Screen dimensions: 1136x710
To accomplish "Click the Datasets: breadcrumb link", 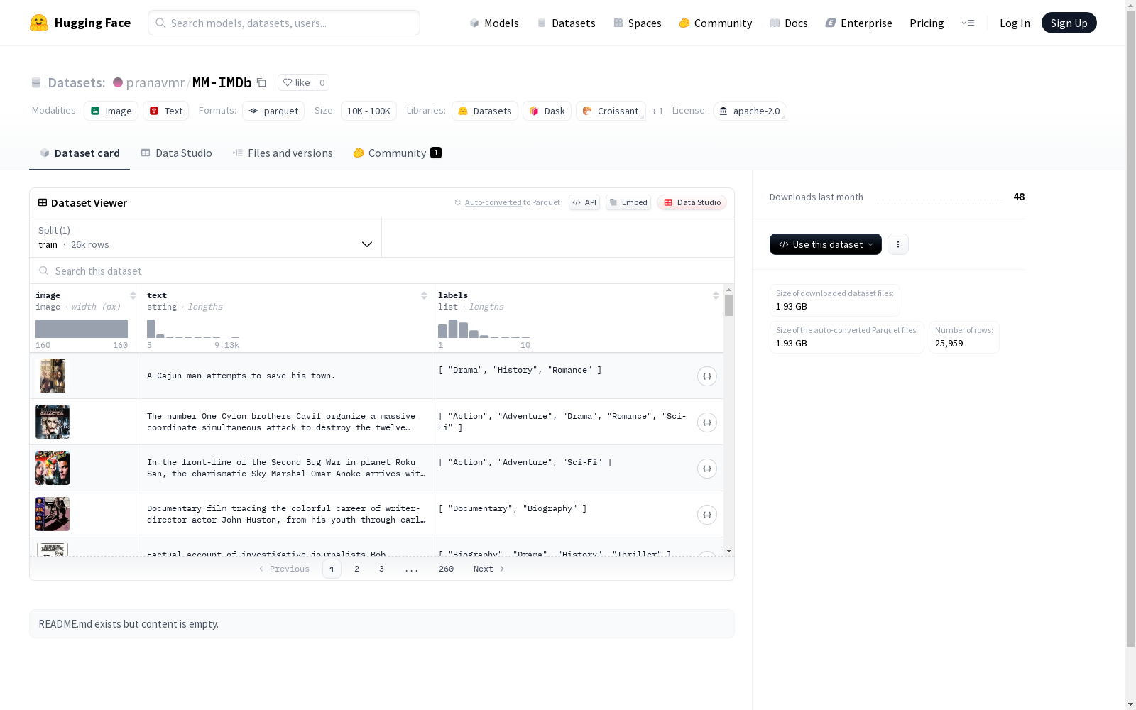I will pos(76,82).
